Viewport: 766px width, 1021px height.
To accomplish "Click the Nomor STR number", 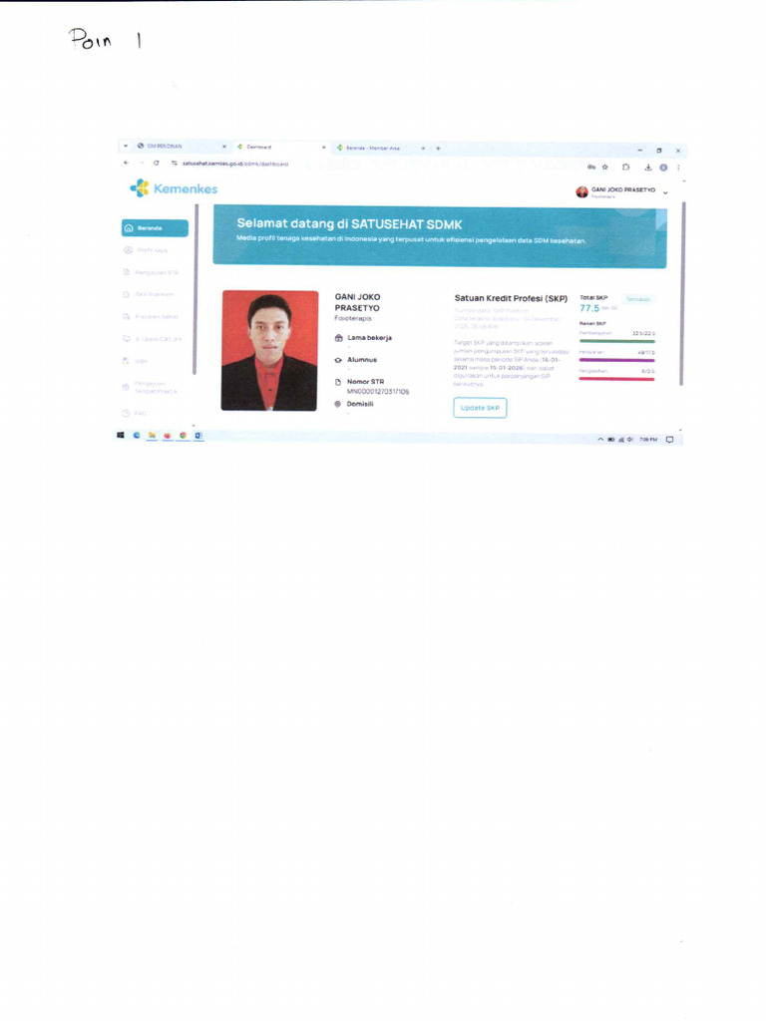I will tap(378, 391).
